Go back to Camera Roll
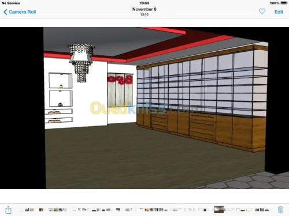289x216 pixels. (x=20, y=12)
